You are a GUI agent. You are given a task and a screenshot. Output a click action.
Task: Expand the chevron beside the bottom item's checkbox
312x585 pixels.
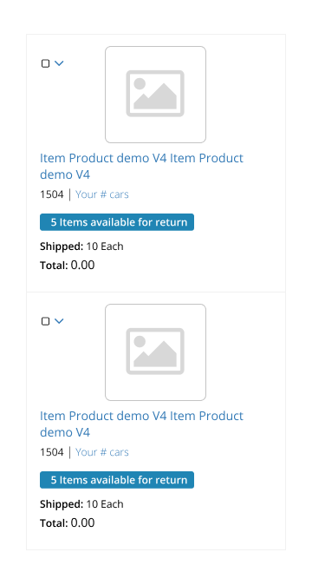tap(59, 321)
